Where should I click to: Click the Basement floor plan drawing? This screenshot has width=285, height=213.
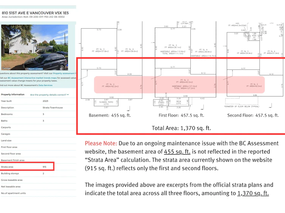pos(111,65)
